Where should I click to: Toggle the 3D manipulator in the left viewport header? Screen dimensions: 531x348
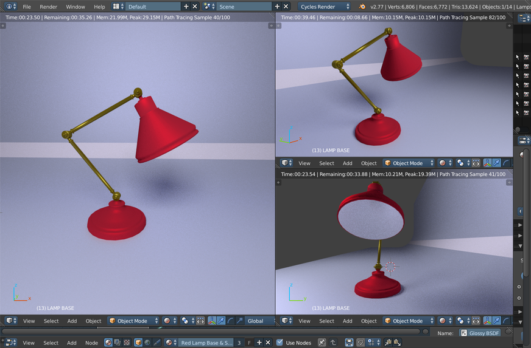tap(212, 321)
